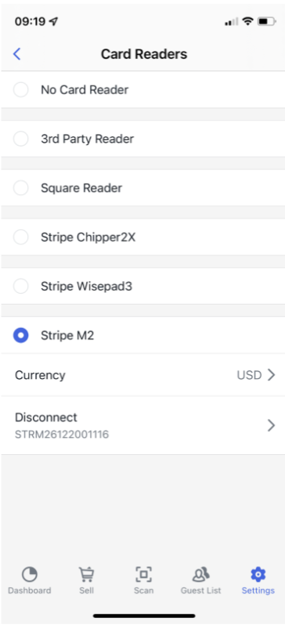Tap the Guest List people icon
Image resolution: width=285 pixels, height=628 pixels.
point(200,575)
